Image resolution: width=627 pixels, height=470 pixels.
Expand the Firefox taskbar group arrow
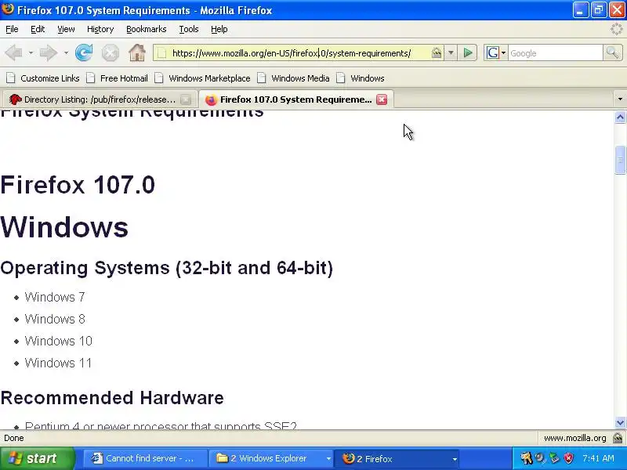pos(455,459)
